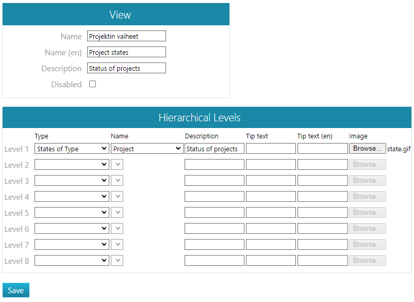Click Level 1 Tip text (en) field
This screenshot has height=302, width=414.
pyautogui.click(x=322, y=149)
